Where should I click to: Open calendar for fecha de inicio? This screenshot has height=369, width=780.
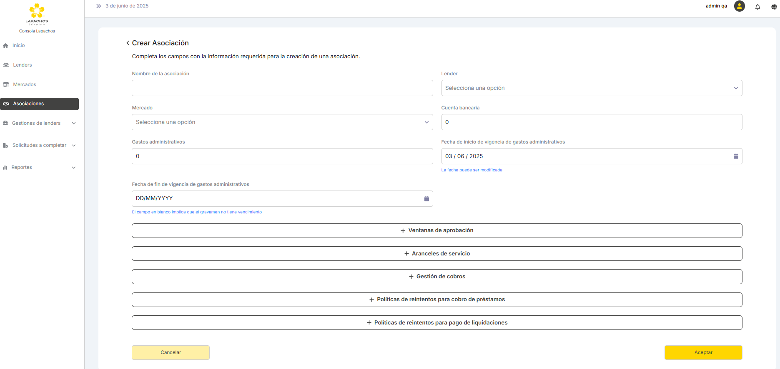click(736, 156)
